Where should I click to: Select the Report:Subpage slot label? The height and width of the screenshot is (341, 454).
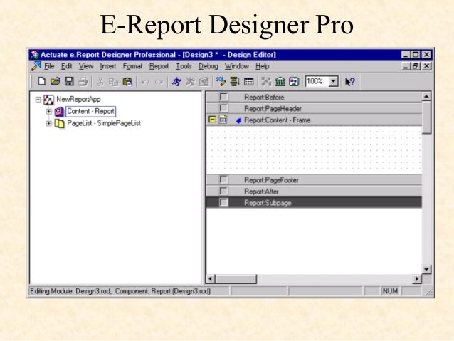click(x=268, y=203)
